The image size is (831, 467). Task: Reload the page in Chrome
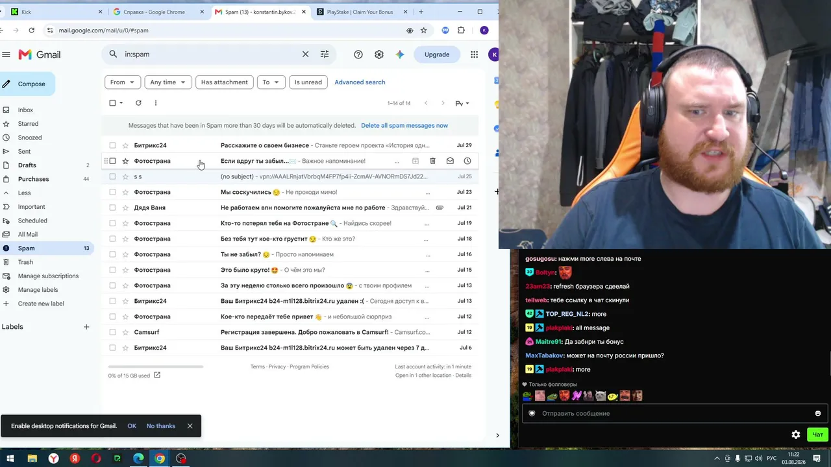coord(31,30)
